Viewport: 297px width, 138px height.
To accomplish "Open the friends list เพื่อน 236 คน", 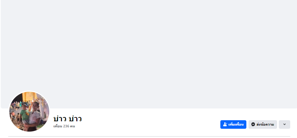I will [x=64, y=126].
